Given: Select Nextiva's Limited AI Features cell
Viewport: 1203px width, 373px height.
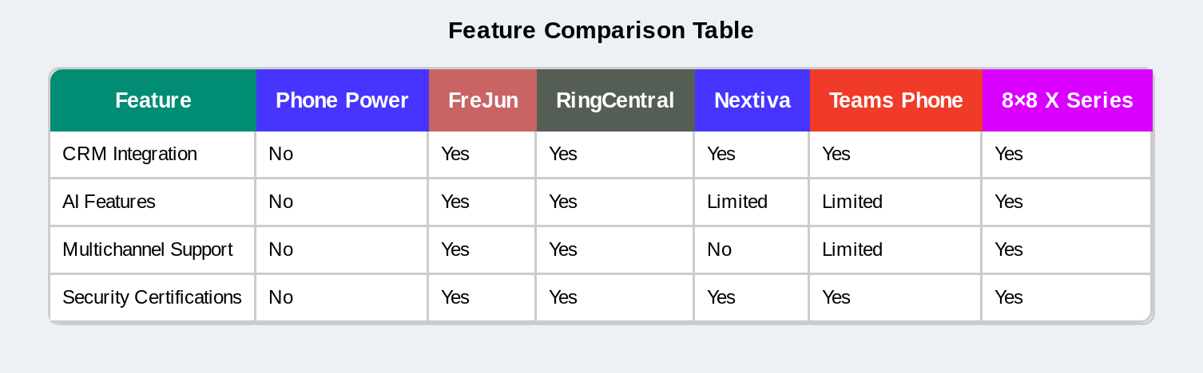Looking at the screenshot, I should tap(736, 202).
